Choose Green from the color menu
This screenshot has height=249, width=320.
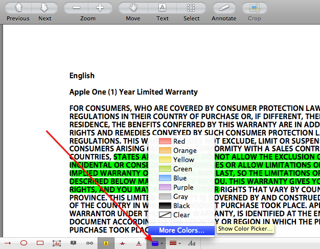181,169
